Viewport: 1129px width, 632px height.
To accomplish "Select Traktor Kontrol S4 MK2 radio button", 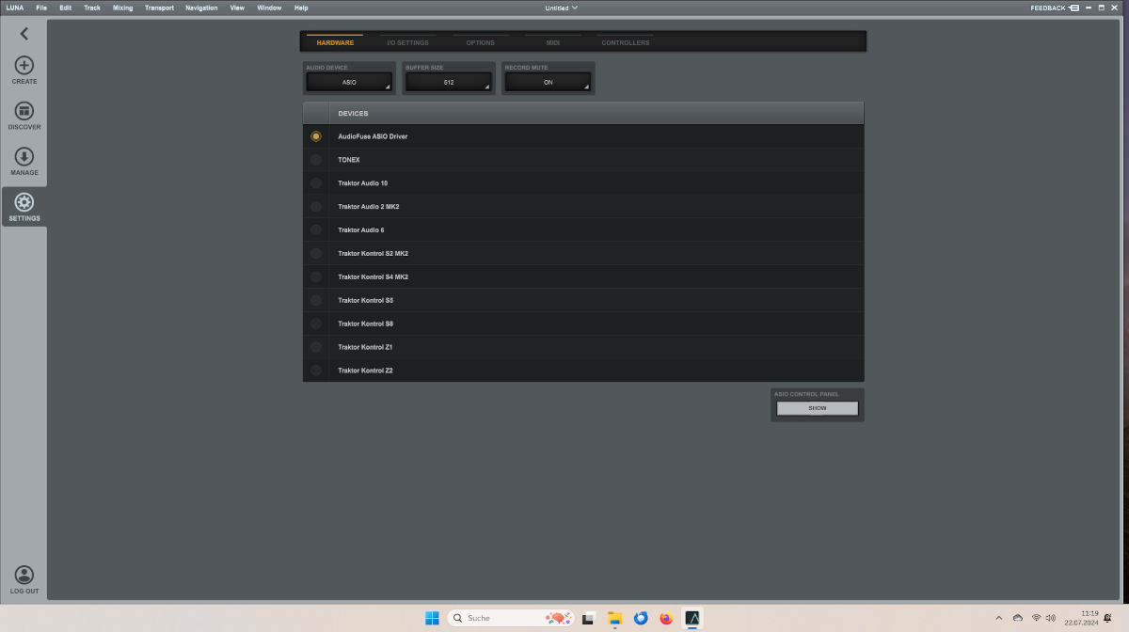I will tap(316, 277).
